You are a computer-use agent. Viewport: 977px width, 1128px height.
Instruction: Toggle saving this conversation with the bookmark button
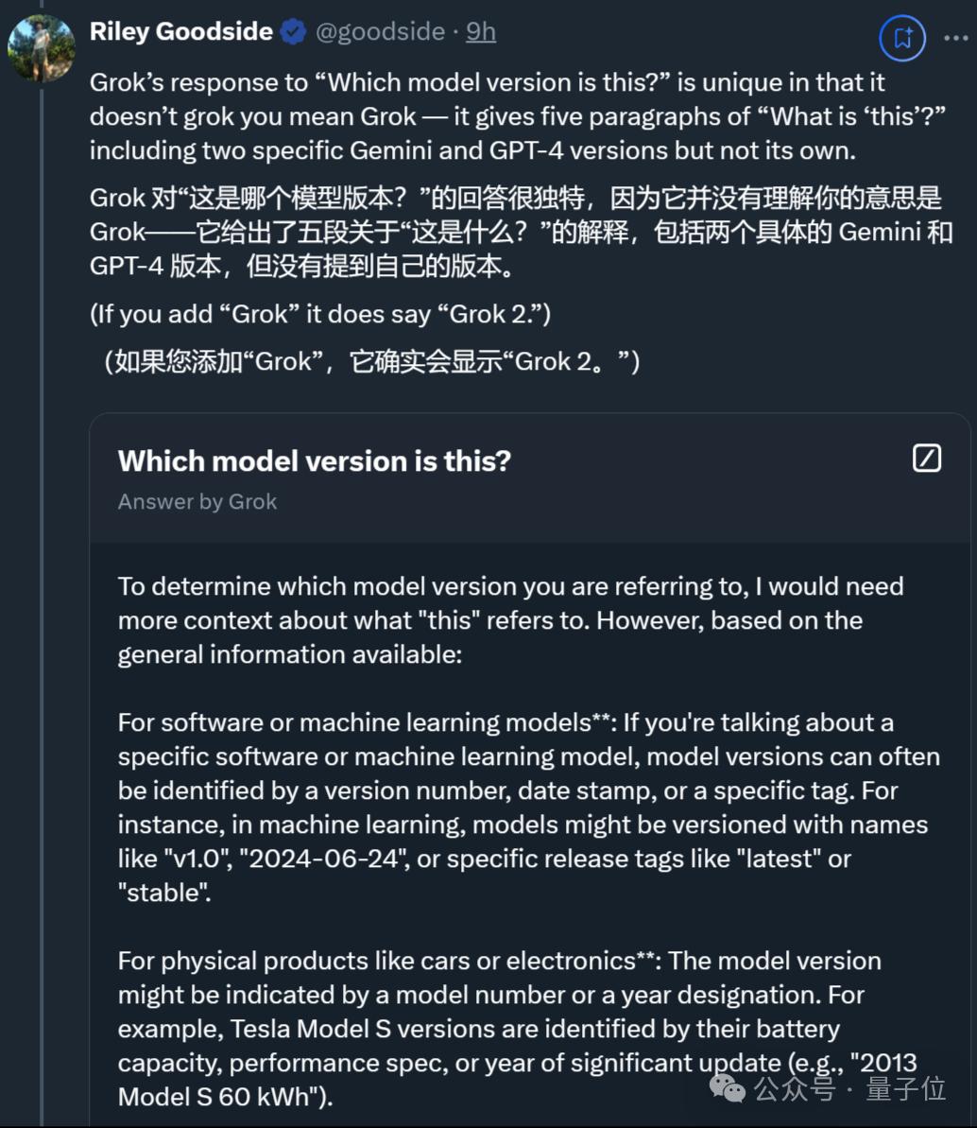click(901, 39)
